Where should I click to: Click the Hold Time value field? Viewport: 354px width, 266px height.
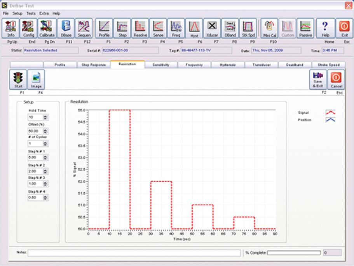point(35,117)
